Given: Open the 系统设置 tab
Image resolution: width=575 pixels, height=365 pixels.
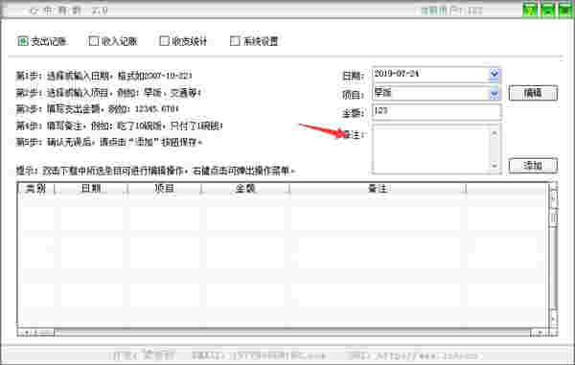Looking at the screenshot, I should tap(254, 41).
